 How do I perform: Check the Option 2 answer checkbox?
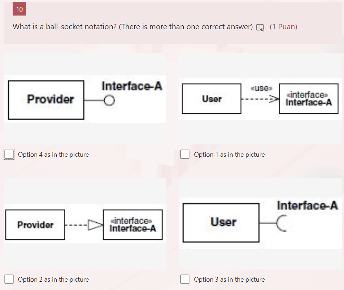9,279
